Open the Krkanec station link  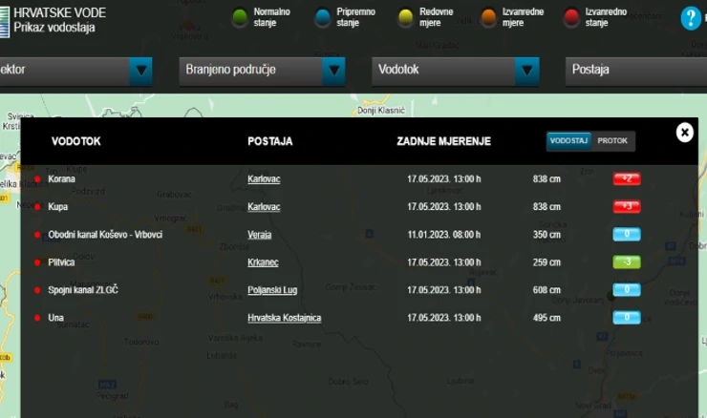click(x=263, y=262)
